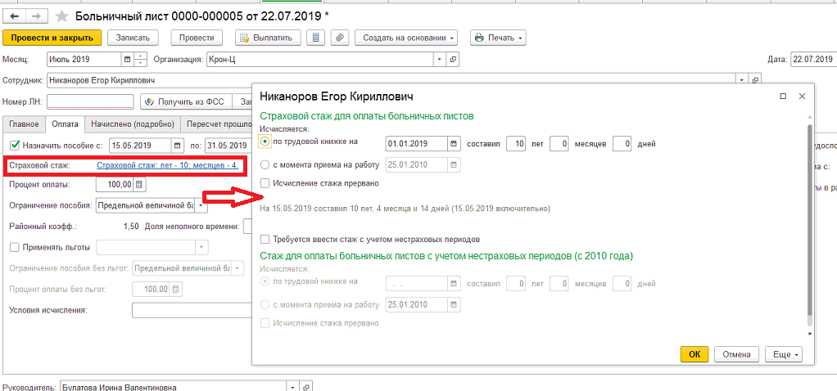Switch to the Главное tab
The height and width of the screenshot is (391, 837).
tap(24, 124)
